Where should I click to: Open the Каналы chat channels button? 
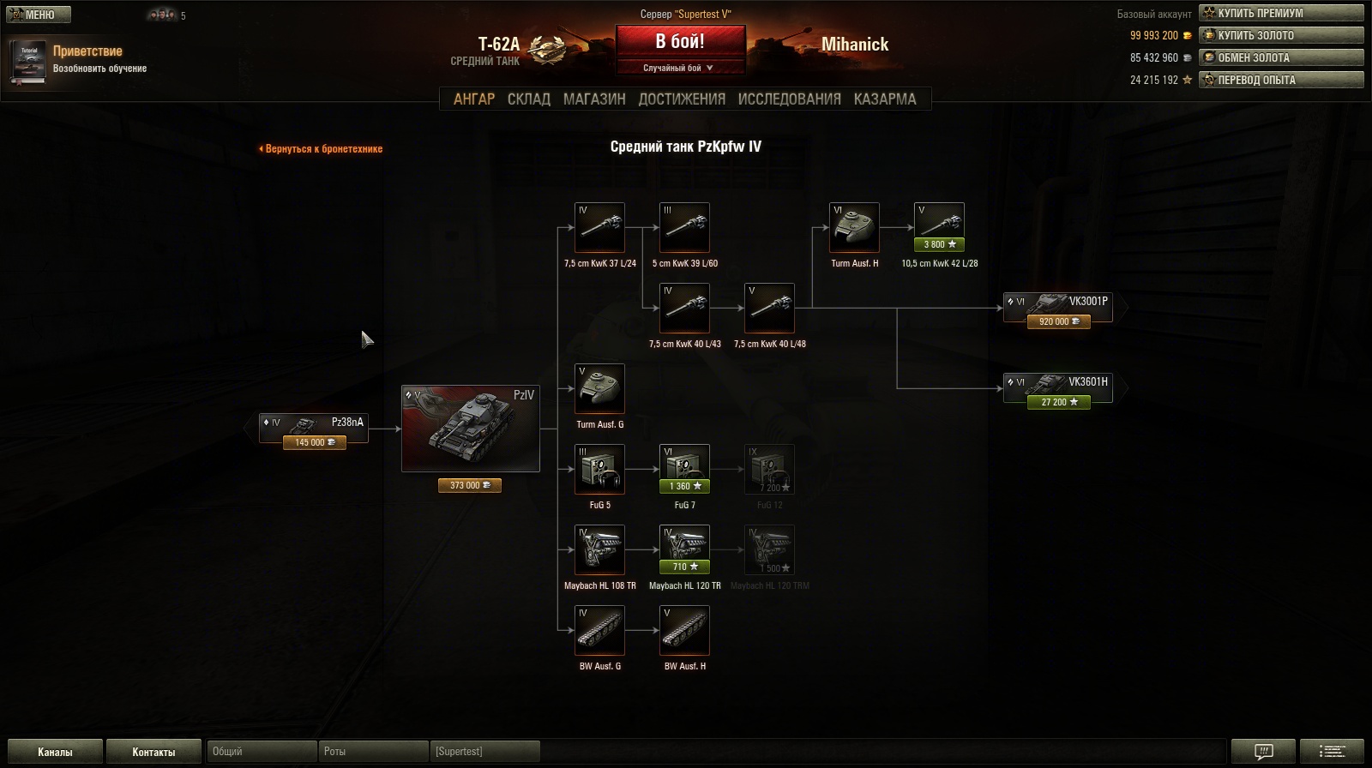(x=55, y=752)
